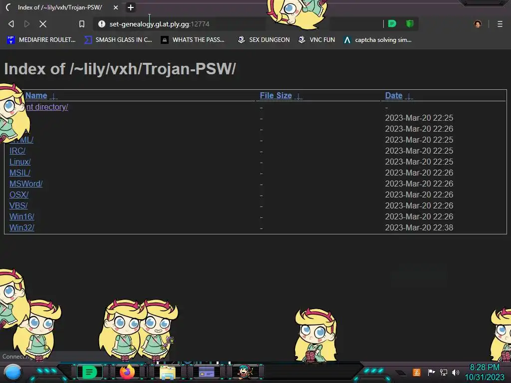Open File Explorer from the taskbar
The image size is (511, 383).
point(168,373)
